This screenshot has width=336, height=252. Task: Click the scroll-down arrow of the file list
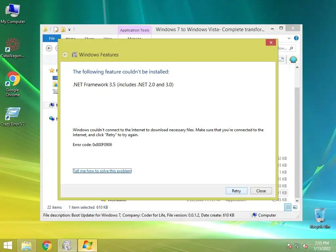[x=297, y=200]
